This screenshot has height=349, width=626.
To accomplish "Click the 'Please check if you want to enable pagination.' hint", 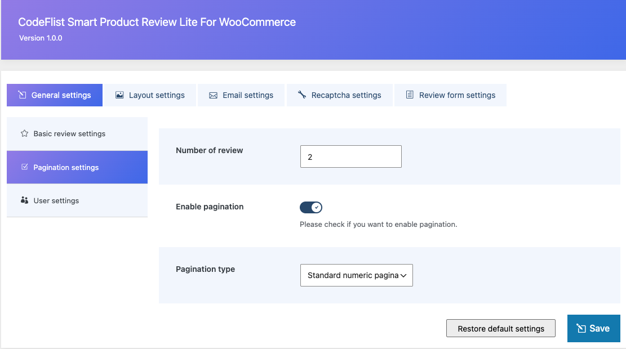I will point(379,224).
